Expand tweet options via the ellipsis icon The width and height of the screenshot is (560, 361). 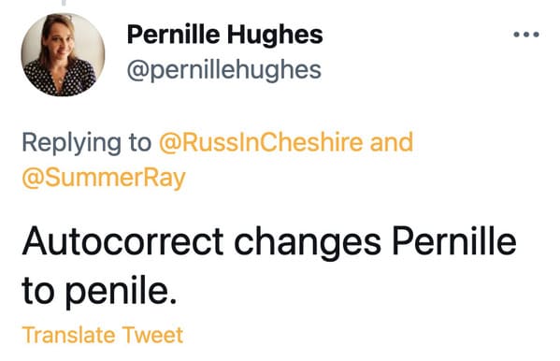(x=526, y=35)
